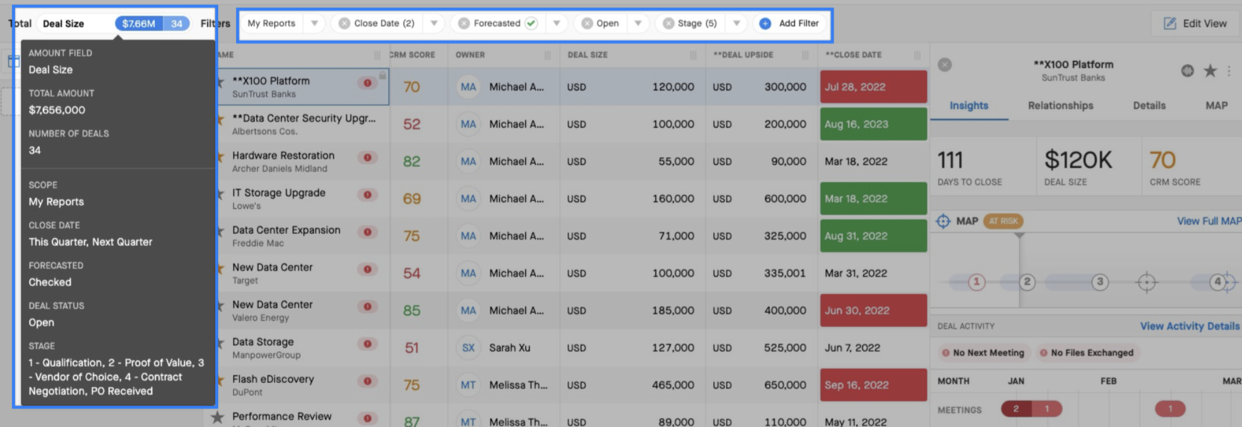This screenshot has width=1242, height=427.
Task: Click the SX avatar for Sarah Xu
Action: point(468,348)
